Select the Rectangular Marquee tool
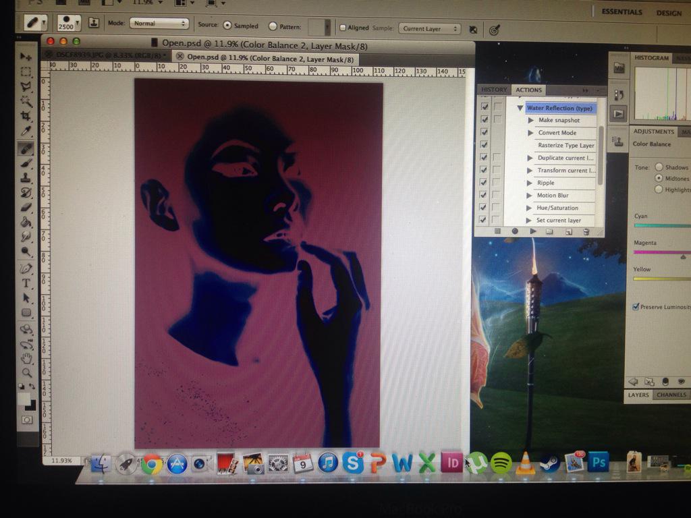The image size is (691, 518). (26, 71)
